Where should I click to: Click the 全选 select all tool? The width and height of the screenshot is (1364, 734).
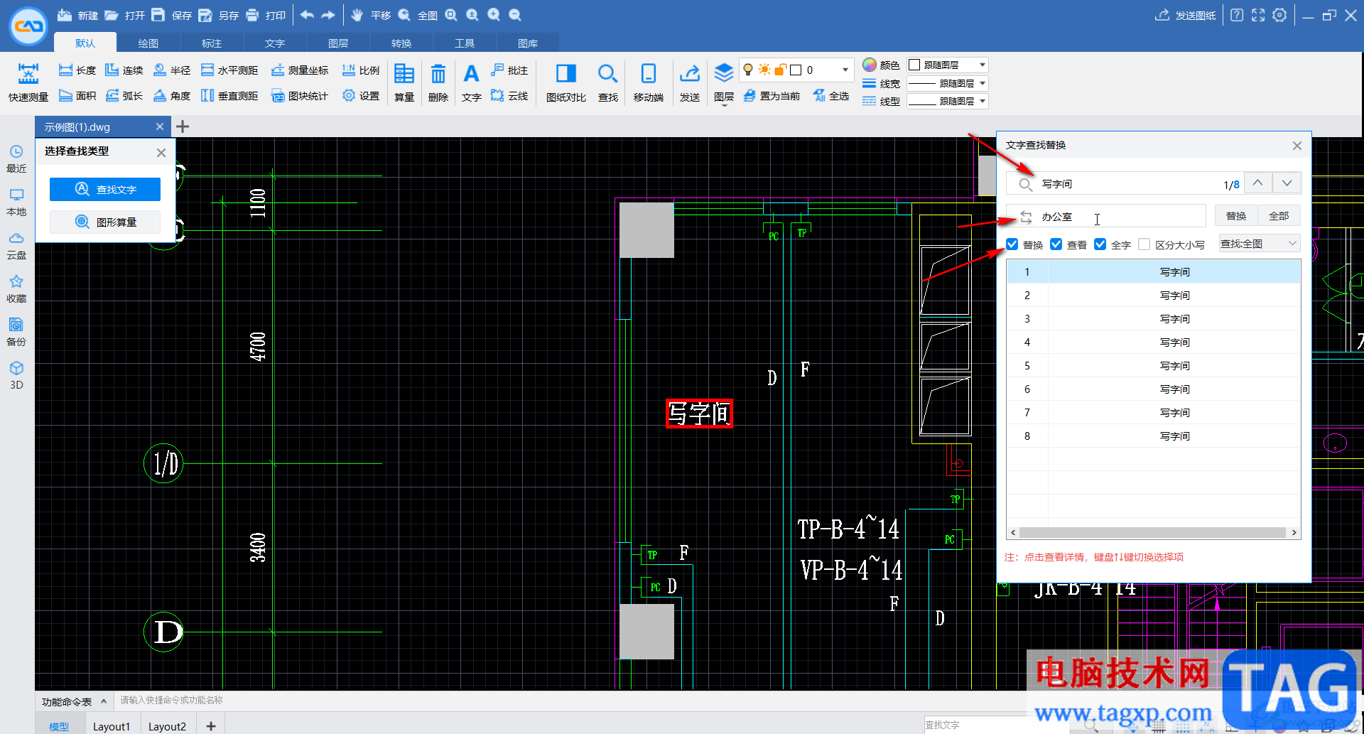pyautogui.click(x=831, y=96)
